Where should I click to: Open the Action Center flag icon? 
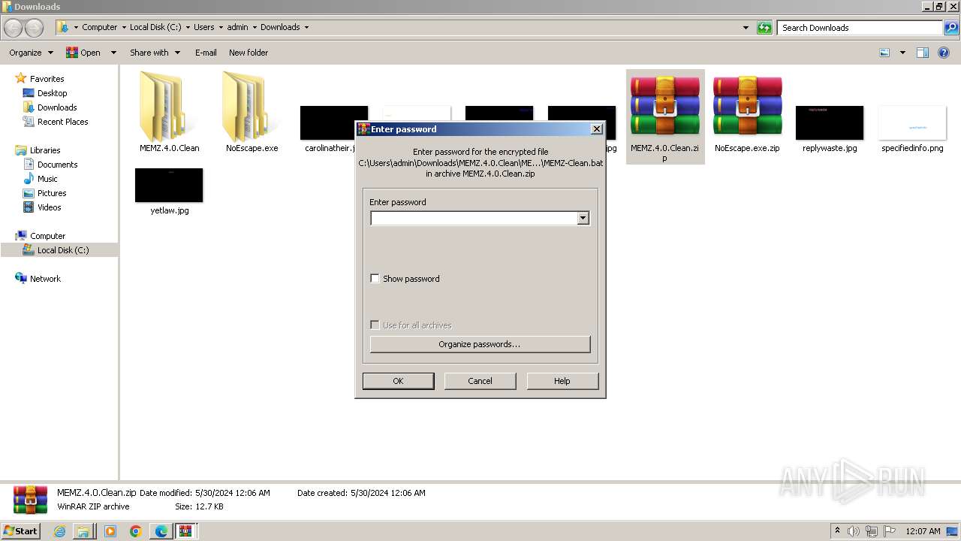(x=890, y=531)
